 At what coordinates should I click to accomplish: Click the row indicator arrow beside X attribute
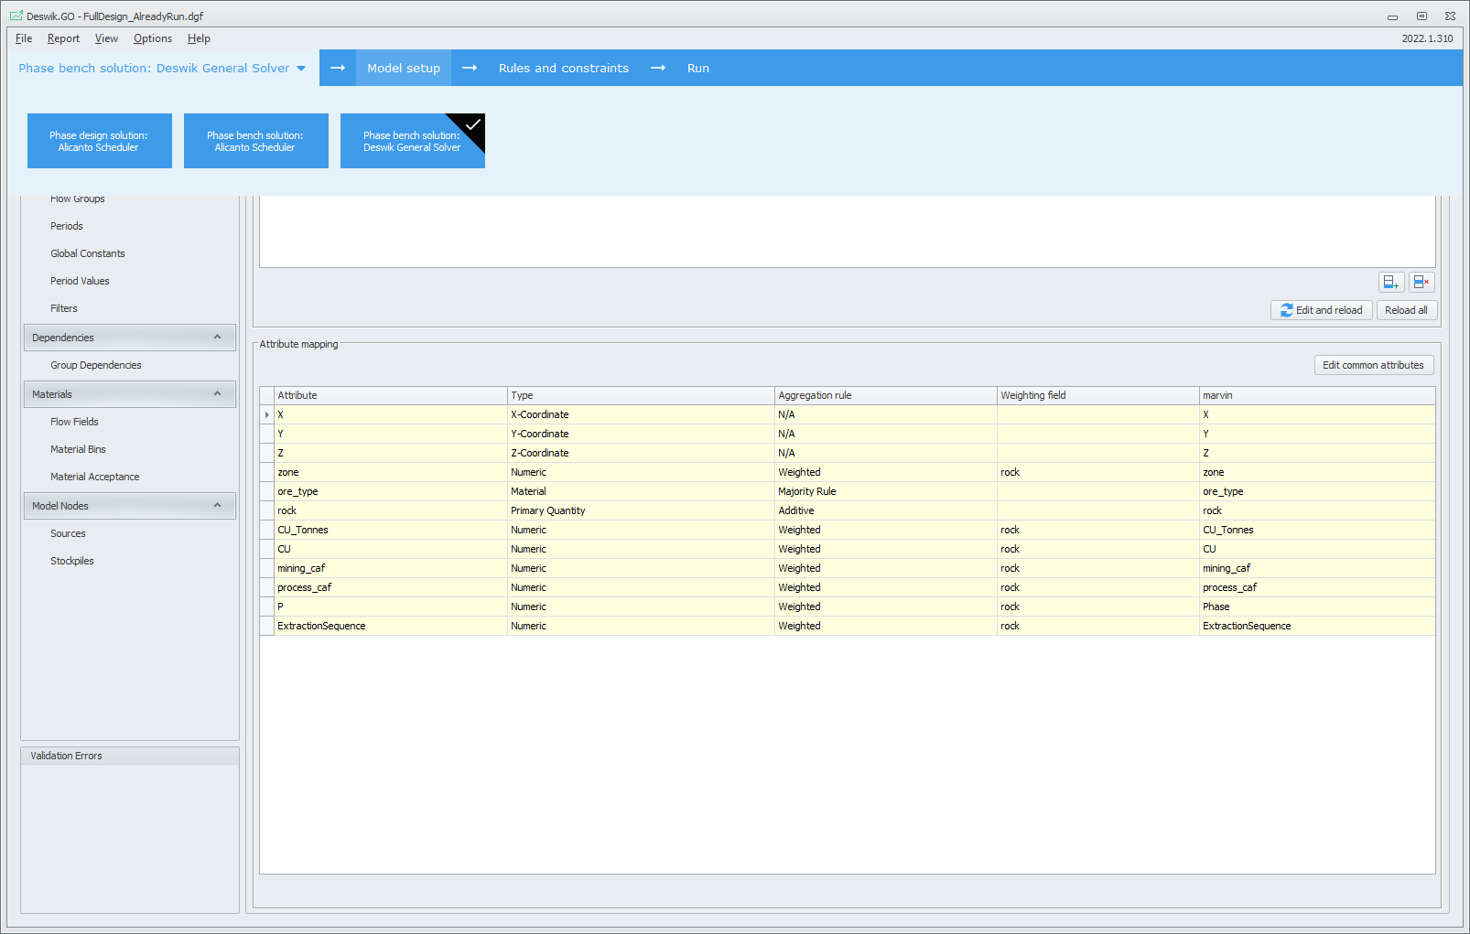267,415
